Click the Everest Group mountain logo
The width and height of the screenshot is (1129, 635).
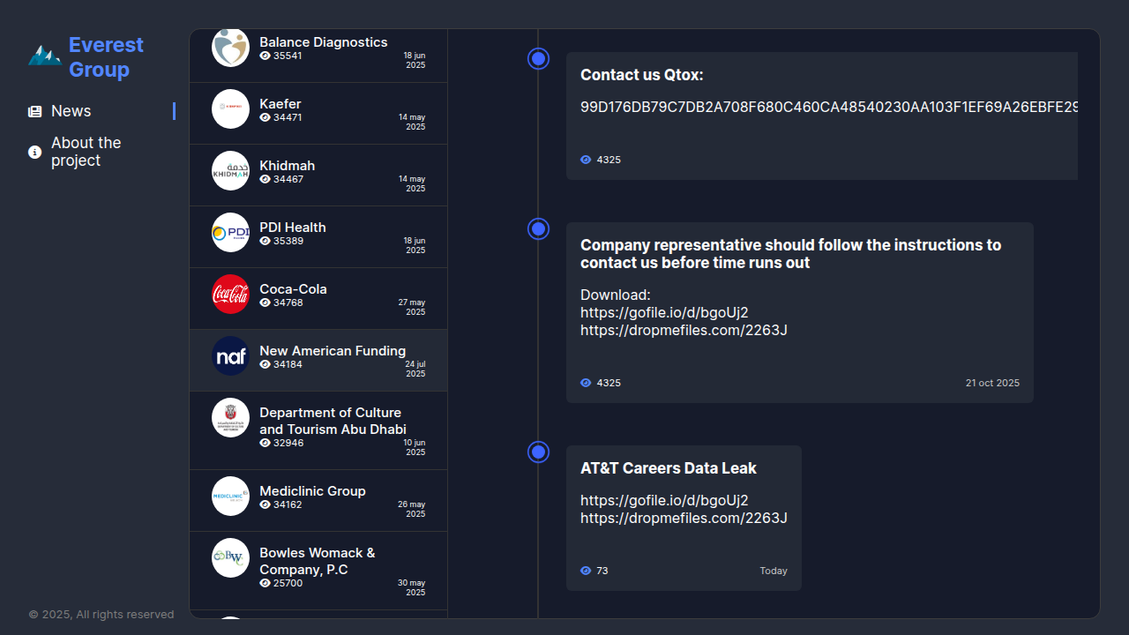(44, 56)
